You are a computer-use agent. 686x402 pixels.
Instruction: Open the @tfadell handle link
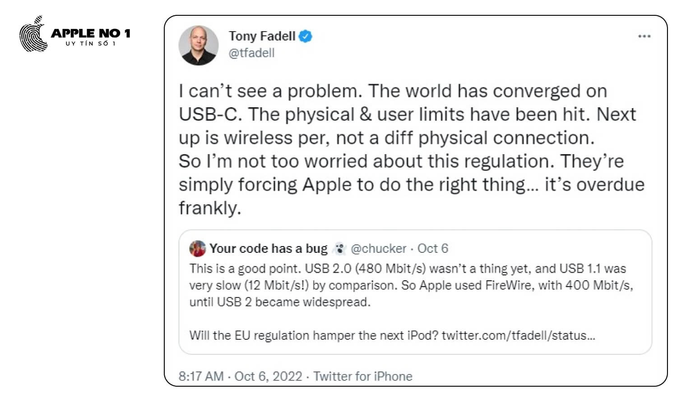pyautogui.click(x=251, y=53)
